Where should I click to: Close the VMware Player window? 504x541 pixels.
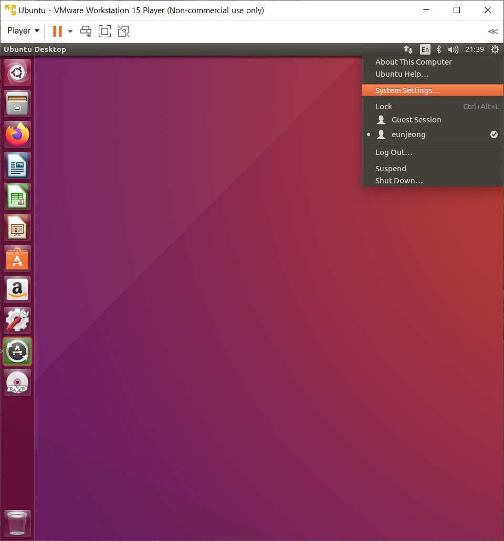[x=487, y=10]
